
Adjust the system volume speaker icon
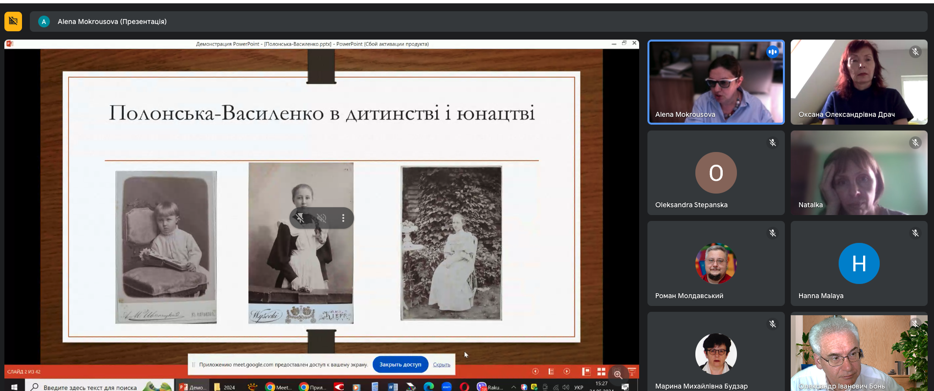[566, 387]
